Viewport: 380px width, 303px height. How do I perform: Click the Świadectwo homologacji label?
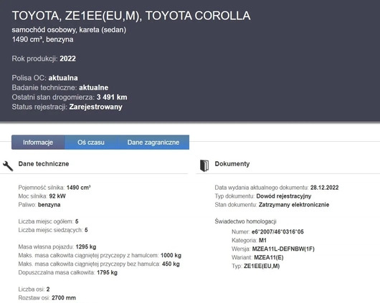coord(245,221)
